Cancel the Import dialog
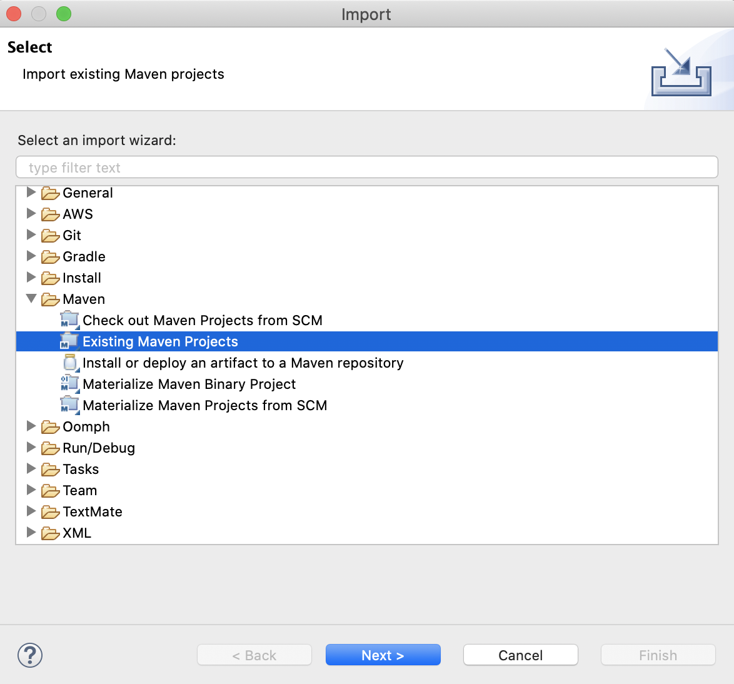The height and width of the screenshot is (684, 734). 521,655
